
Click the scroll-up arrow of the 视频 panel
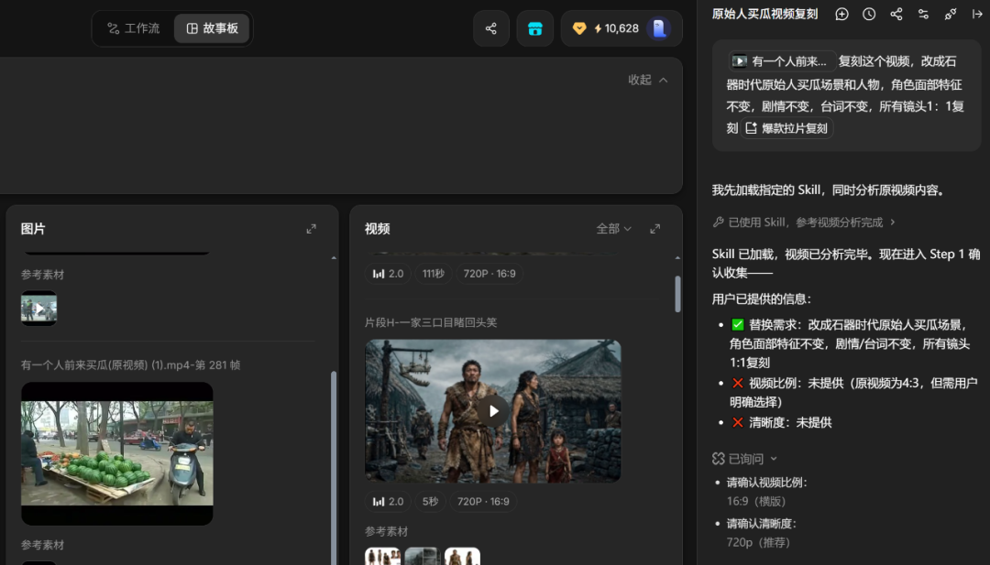coord(677,258)
